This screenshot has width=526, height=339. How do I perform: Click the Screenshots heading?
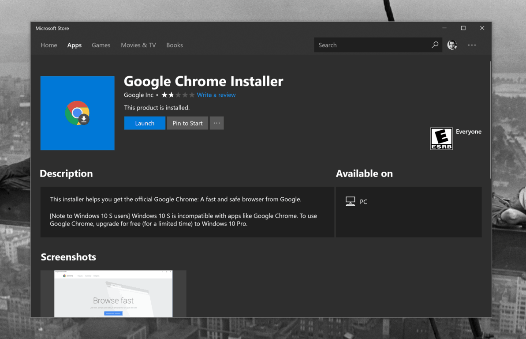(68, 257)
